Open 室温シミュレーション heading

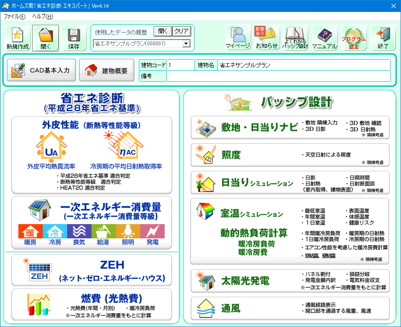point(252,213)
